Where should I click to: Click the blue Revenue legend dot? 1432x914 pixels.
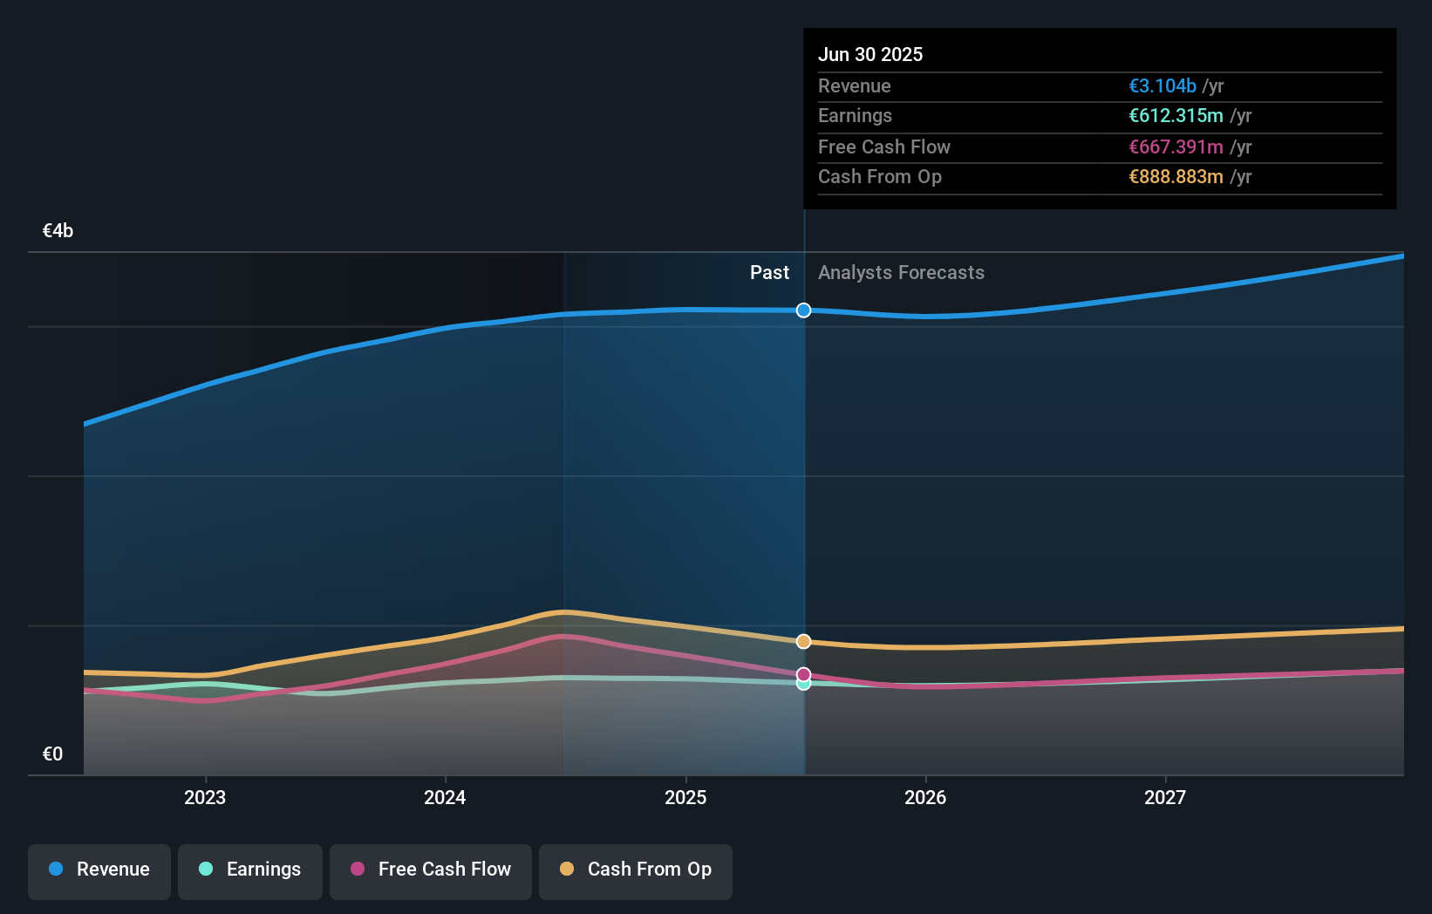pos(55,870)
